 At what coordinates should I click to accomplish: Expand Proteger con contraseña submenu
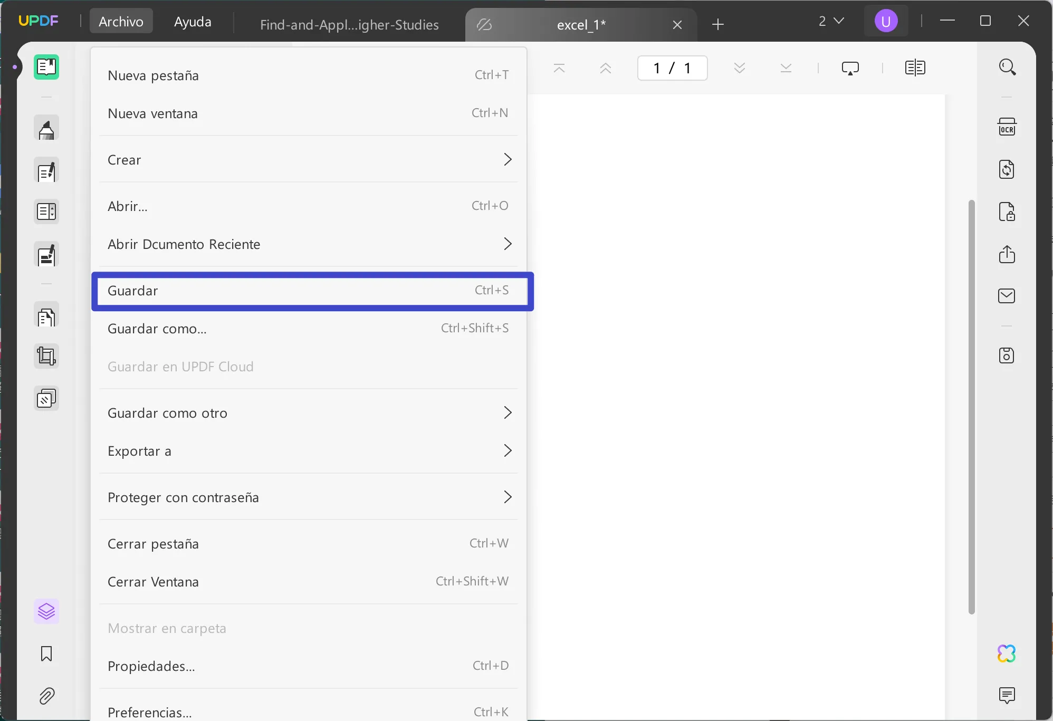(x=309, y=497)
